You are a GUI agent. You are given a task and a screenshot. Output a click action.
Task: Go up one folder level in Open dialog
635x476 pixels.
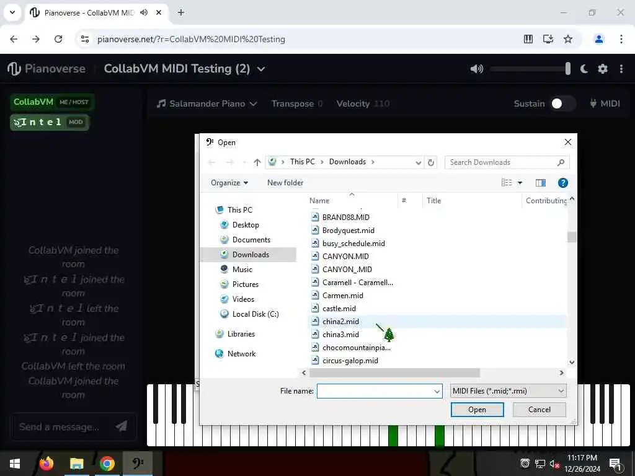coord(257,162)
